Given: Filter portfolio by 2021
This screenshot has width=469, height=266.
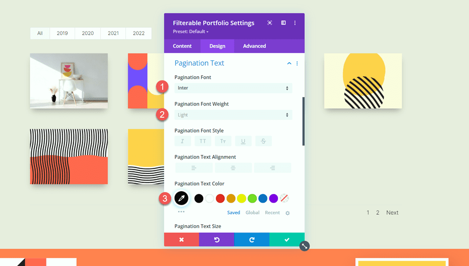Looking at the screenshot, I should pos(113,34).
